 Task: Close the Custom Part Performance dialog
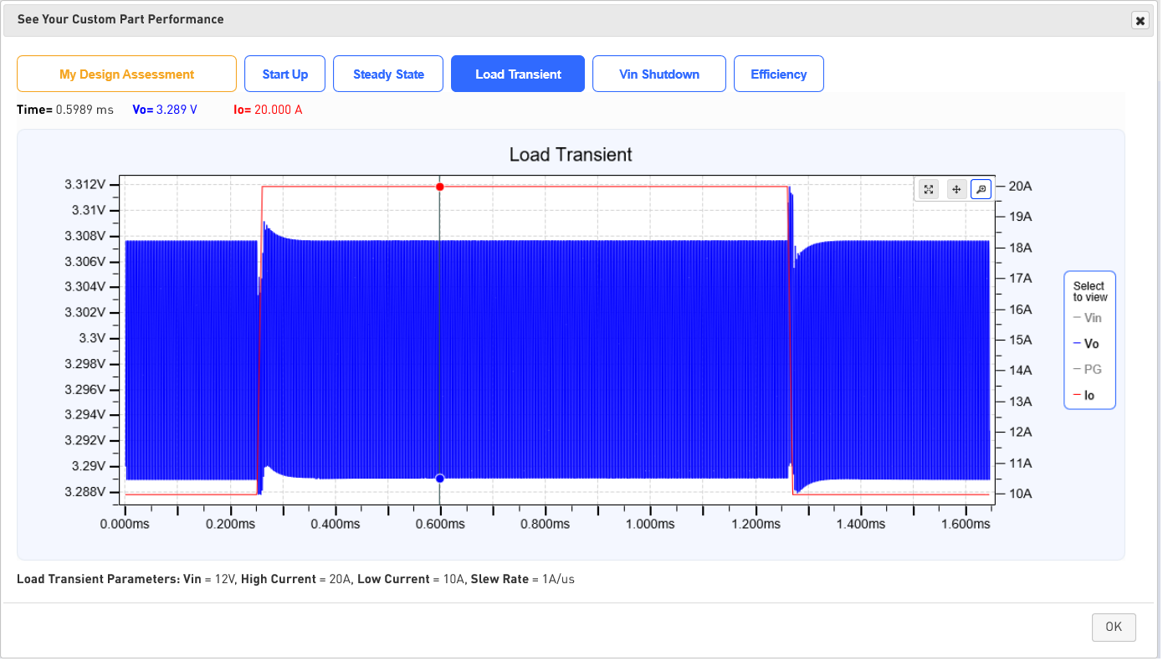1140,21
